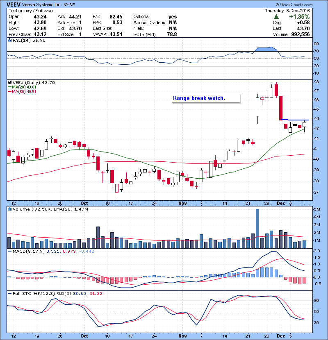Click the Volume bars icon
Viewport: 328px width, 340px height.
pyautogui.click(x=9, y=209)
